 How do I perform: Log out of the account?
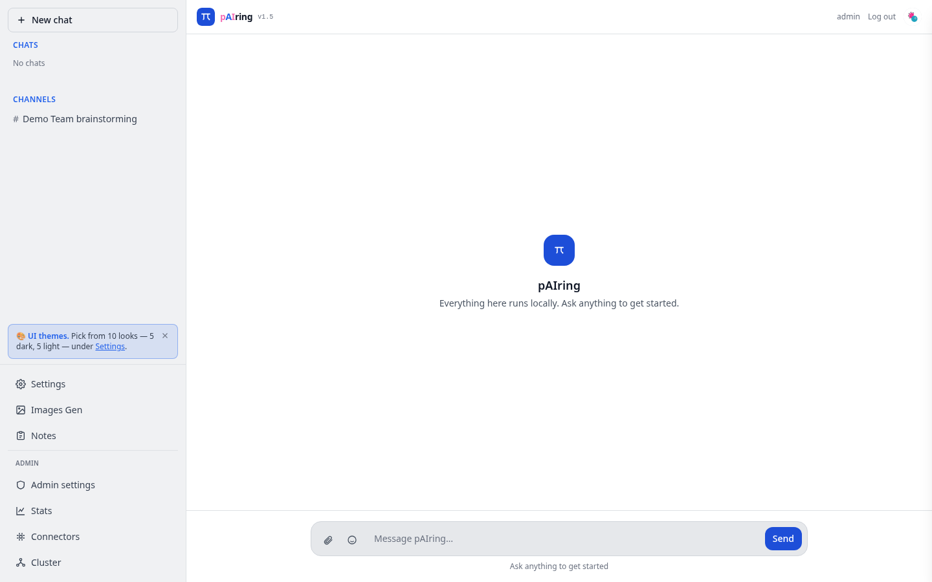[x=882, y=17]
